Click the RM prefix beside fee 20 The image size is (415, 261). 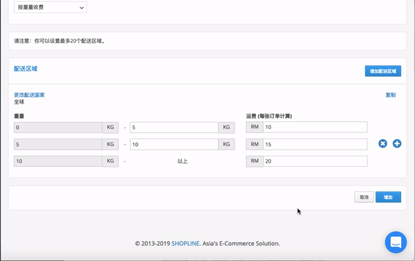click(x=255, y=161)
